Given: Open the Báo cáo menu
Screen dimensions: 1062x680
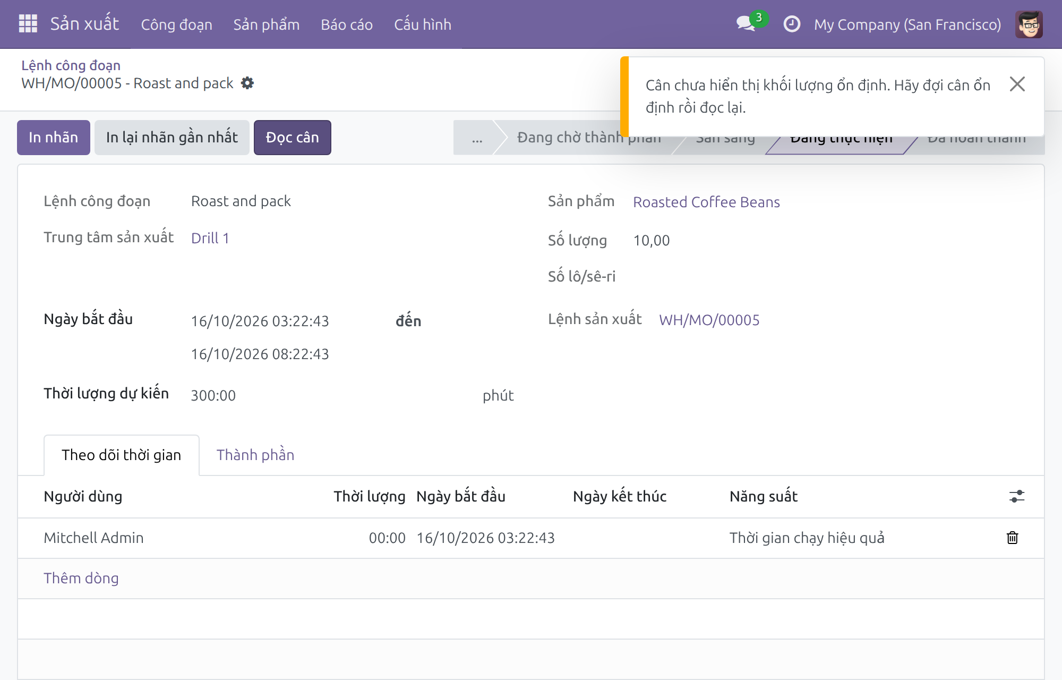Looking at the screenshot, I should tap(347, 24).
